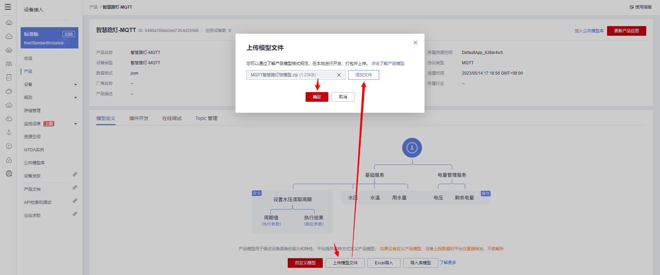
Task: Click the Excel导入 button
Action: (x=384, y=263)
